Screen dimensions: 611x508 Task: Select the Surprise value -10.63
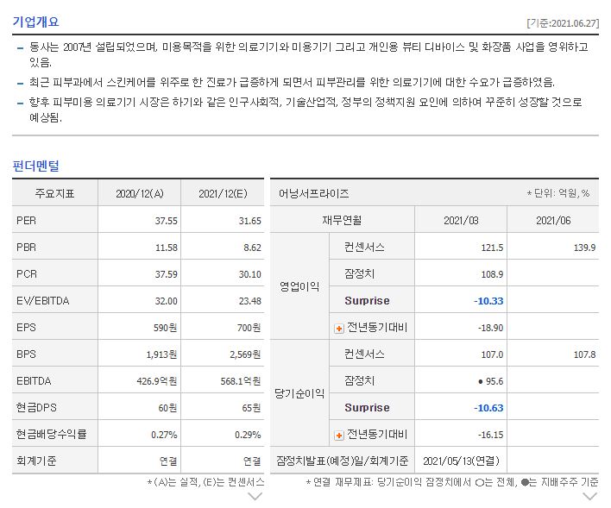(488, 408)
